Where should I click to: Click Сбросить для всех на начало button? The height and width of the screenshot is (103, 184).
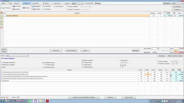point(175,56)
